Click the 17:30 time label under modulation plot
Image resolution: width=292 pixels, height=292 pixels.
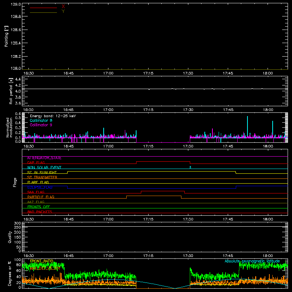[188, 146]
